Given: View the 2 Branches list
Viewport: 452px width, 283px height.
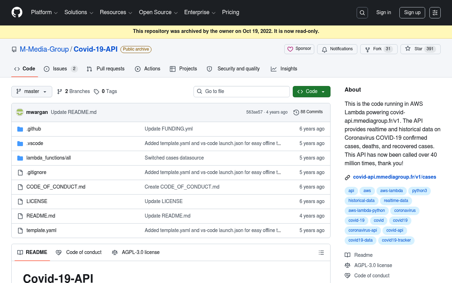Looking at the screenshot, I should pos(73,91).
